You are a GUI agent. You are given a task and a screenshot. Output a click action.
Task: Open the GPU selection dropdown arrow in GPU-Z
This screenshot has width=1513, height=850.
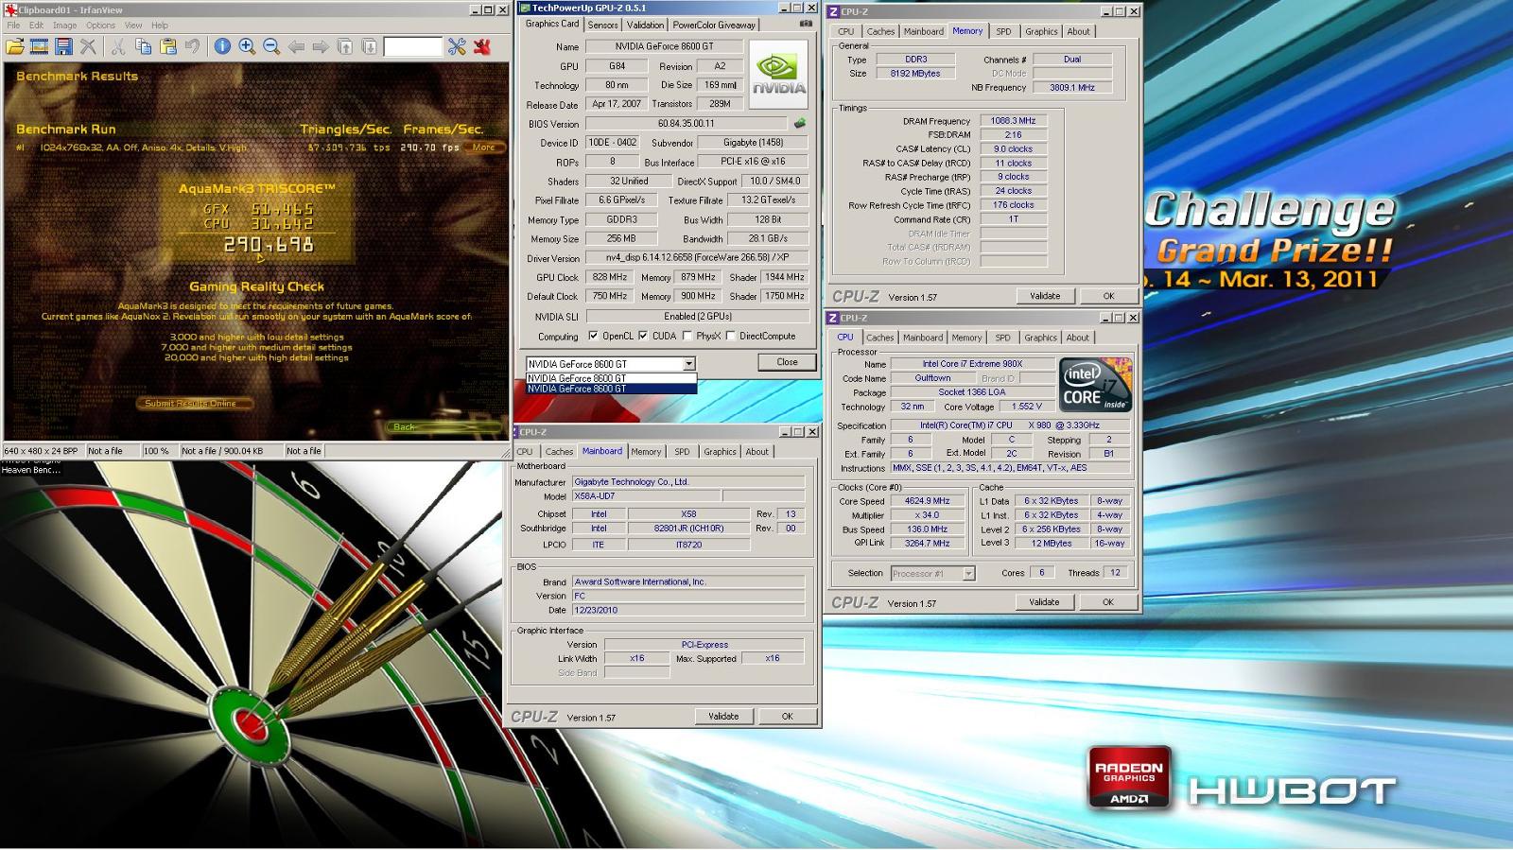[688, 364]
